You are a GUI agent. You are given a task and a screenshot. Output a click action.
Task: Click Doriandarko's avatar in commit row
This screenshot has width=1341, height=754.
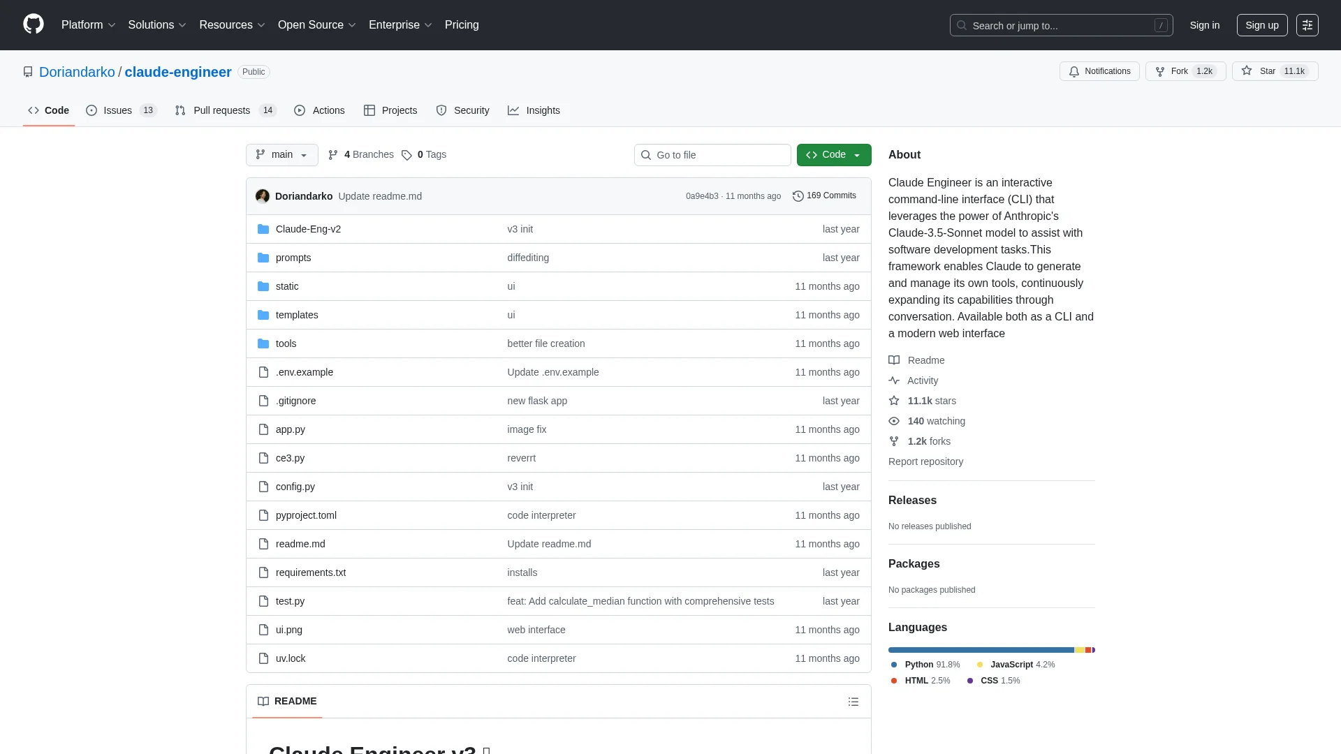(x=263, y=196)
